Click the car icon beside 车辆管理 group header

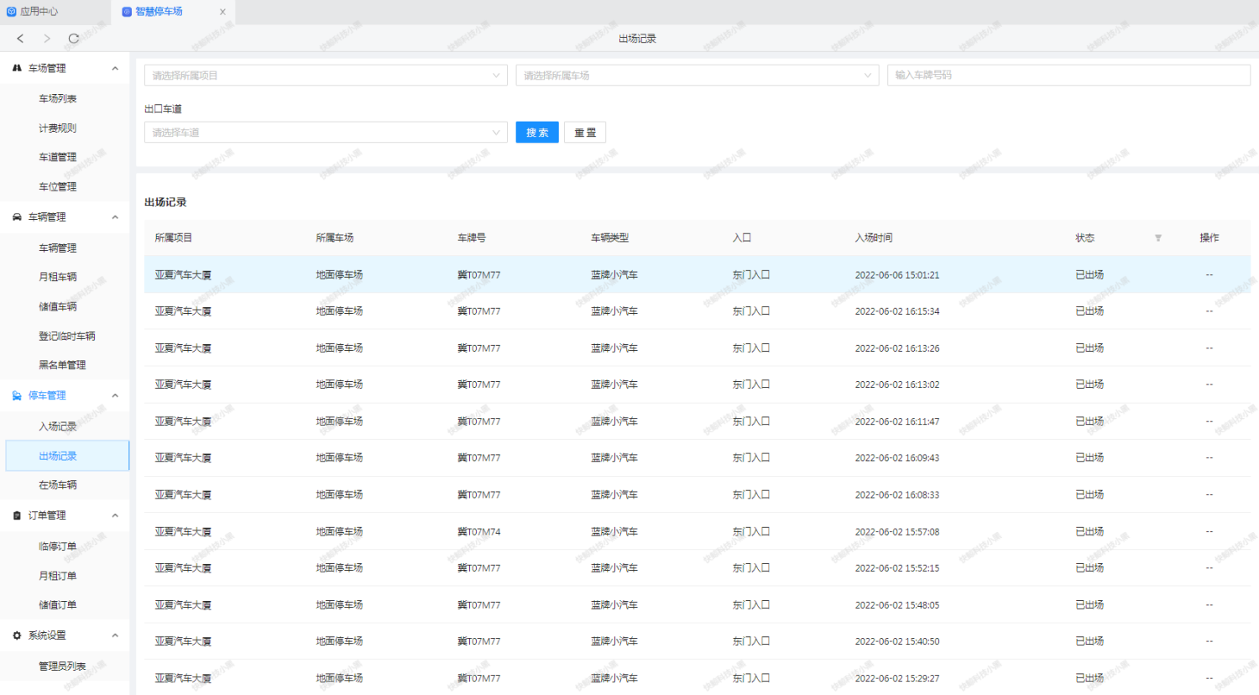(17, 217)
